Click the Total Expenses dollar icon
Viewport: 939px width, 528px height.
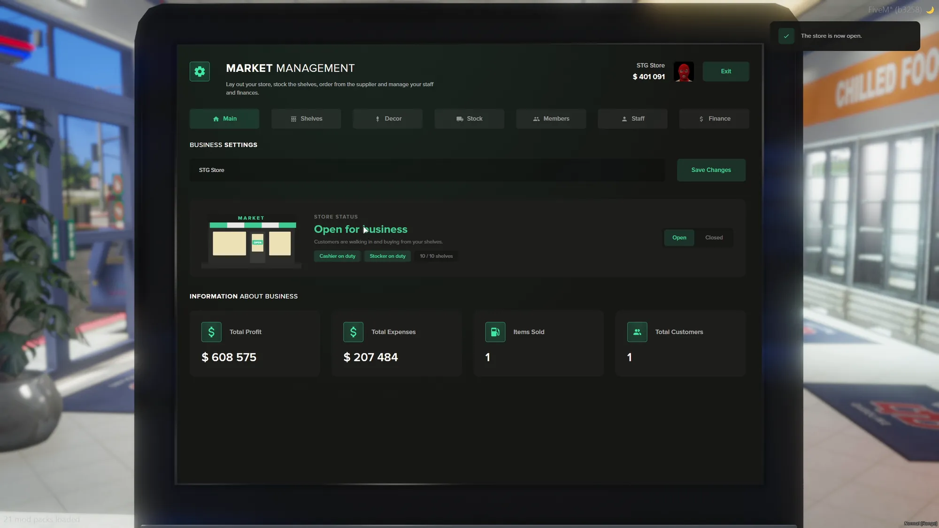click(353, 332)
